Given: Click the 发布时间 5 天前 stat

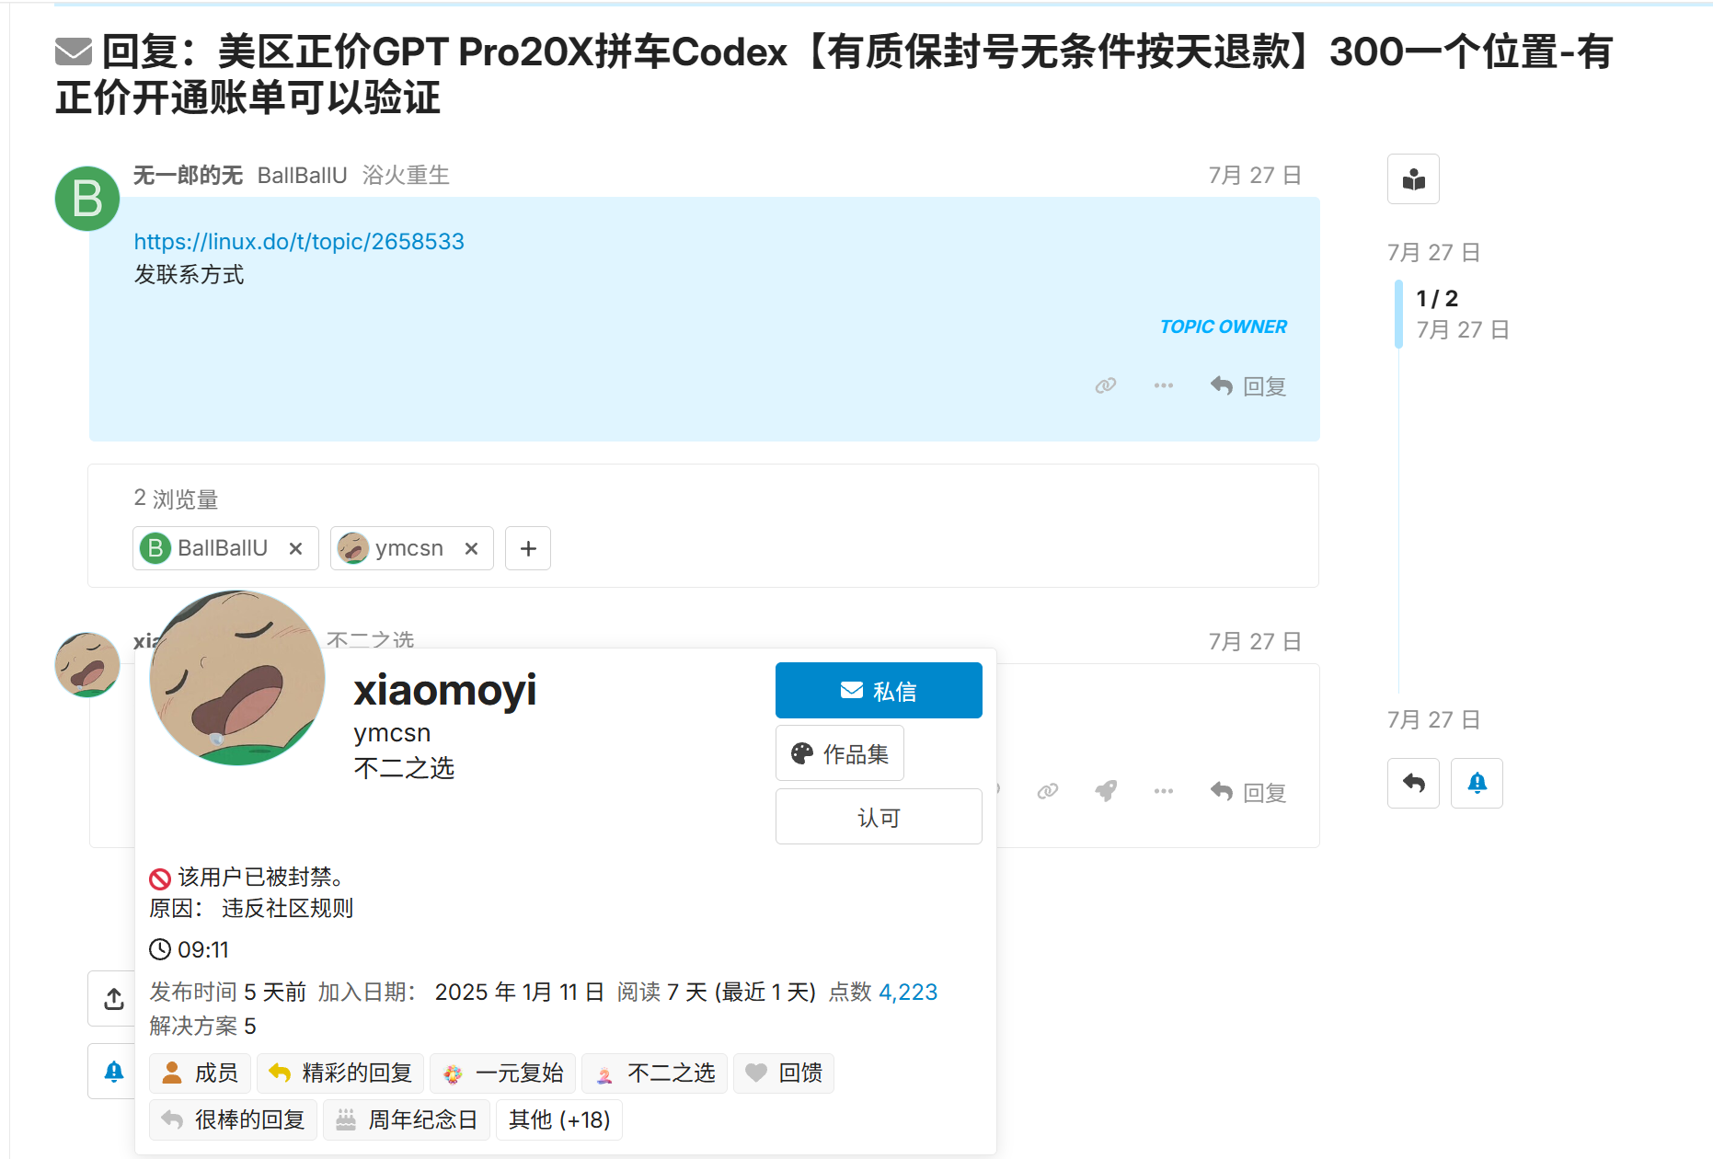Looking at the screenshot, I should (228, 992).
